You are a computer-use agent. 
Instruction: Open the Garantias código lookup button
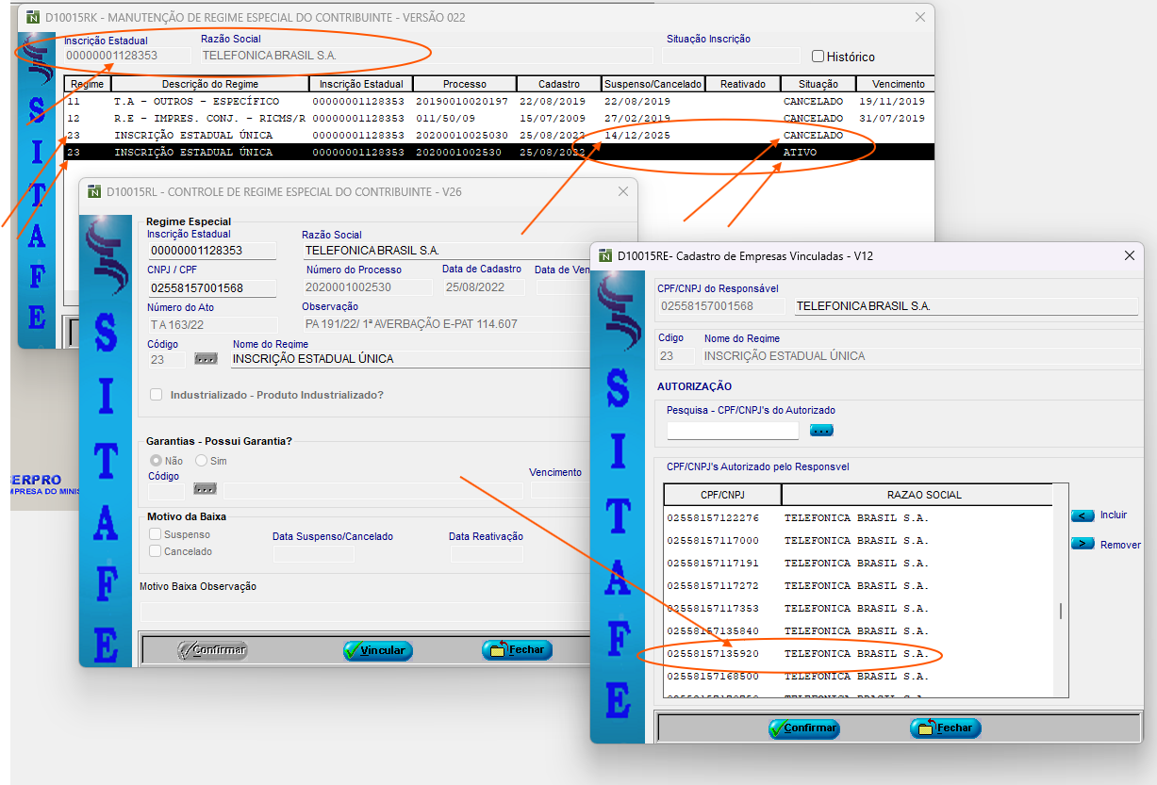[x=206, y=489]
